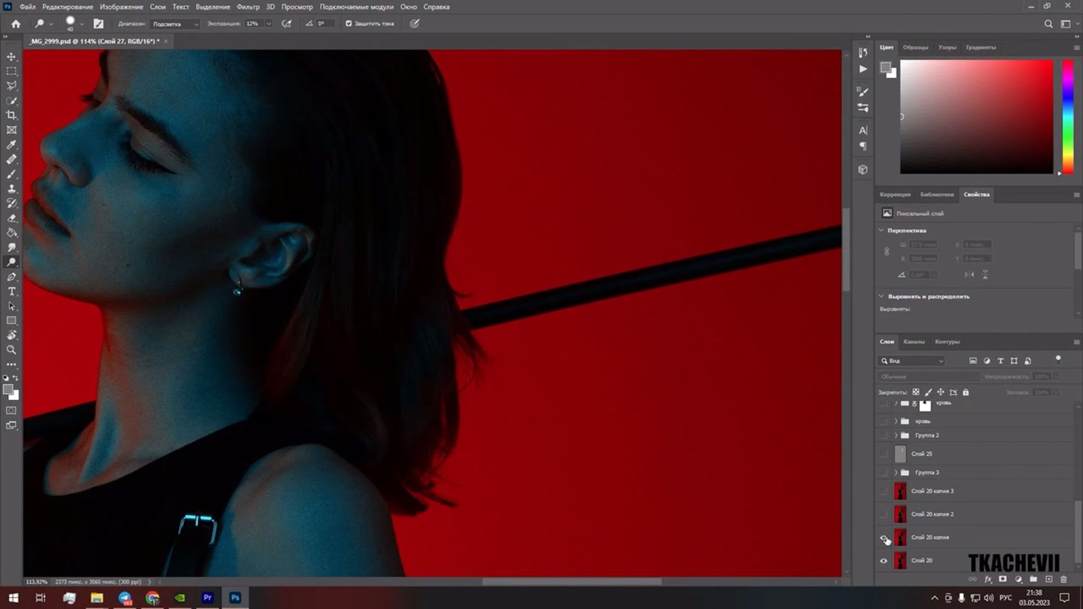Select the Horizontal Type tool
Screen dimensions: 1083x609
click(x=11, y=292)
